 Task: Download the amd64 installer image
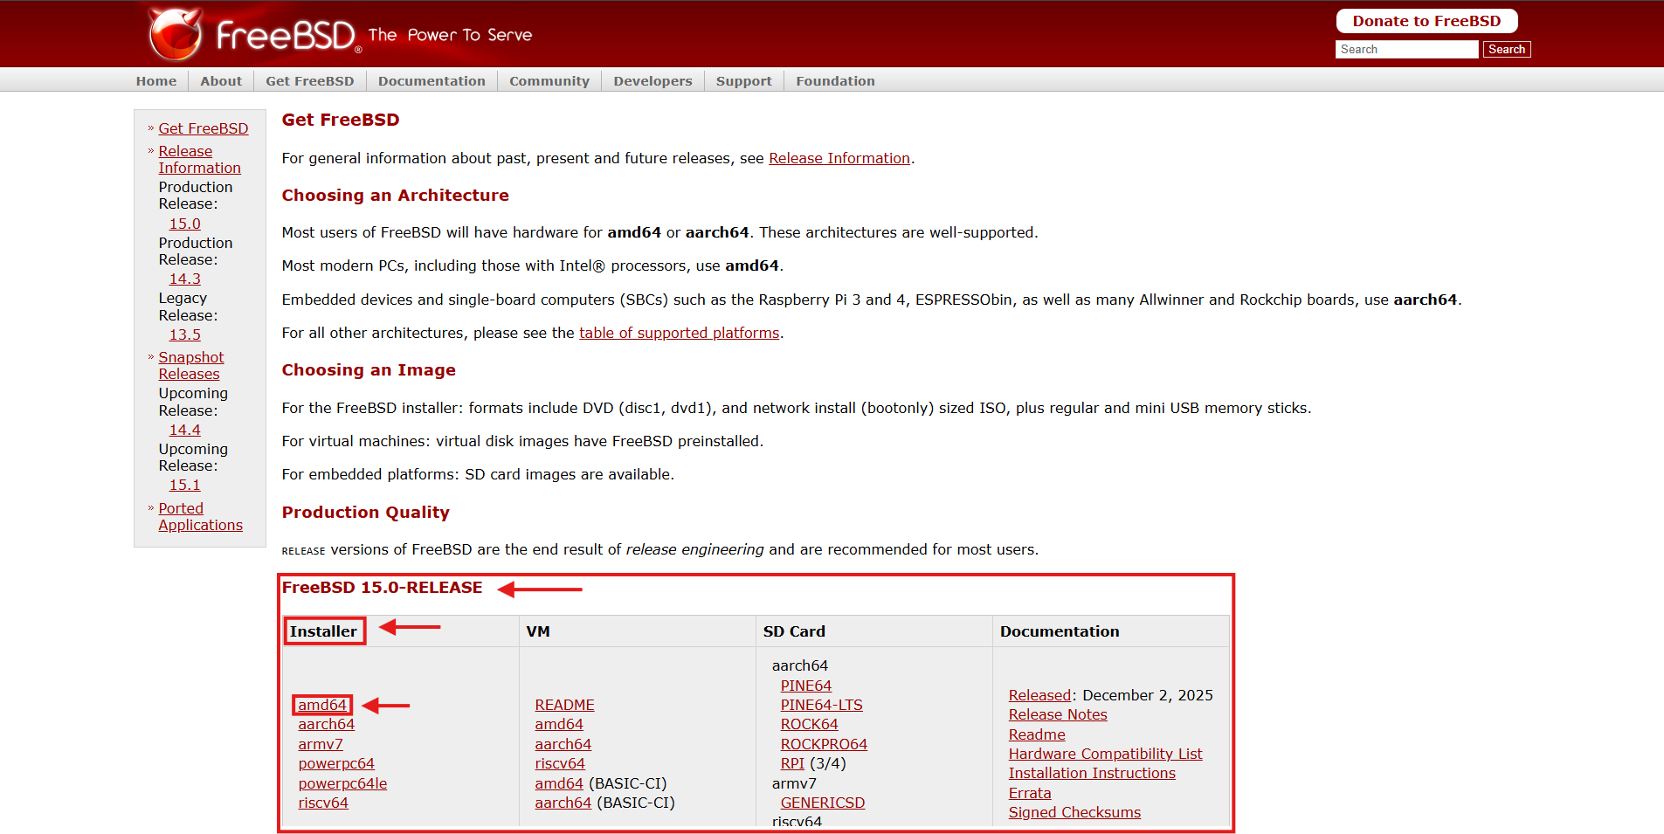tap(322, 706)
